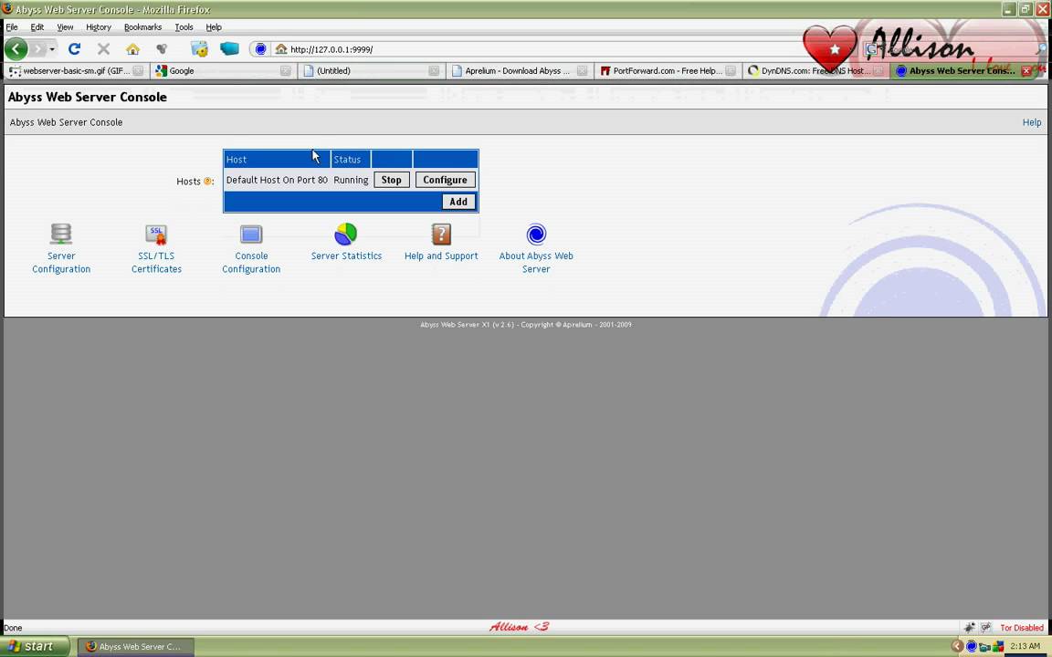This screenshot has width=1052, height=657.
Task: Click the Help link at top right
Action: 1031,122
